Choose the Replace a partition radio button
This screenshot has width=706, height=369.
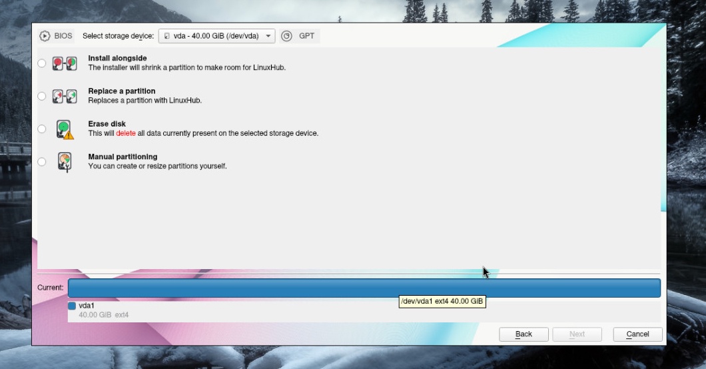[42, 96]
